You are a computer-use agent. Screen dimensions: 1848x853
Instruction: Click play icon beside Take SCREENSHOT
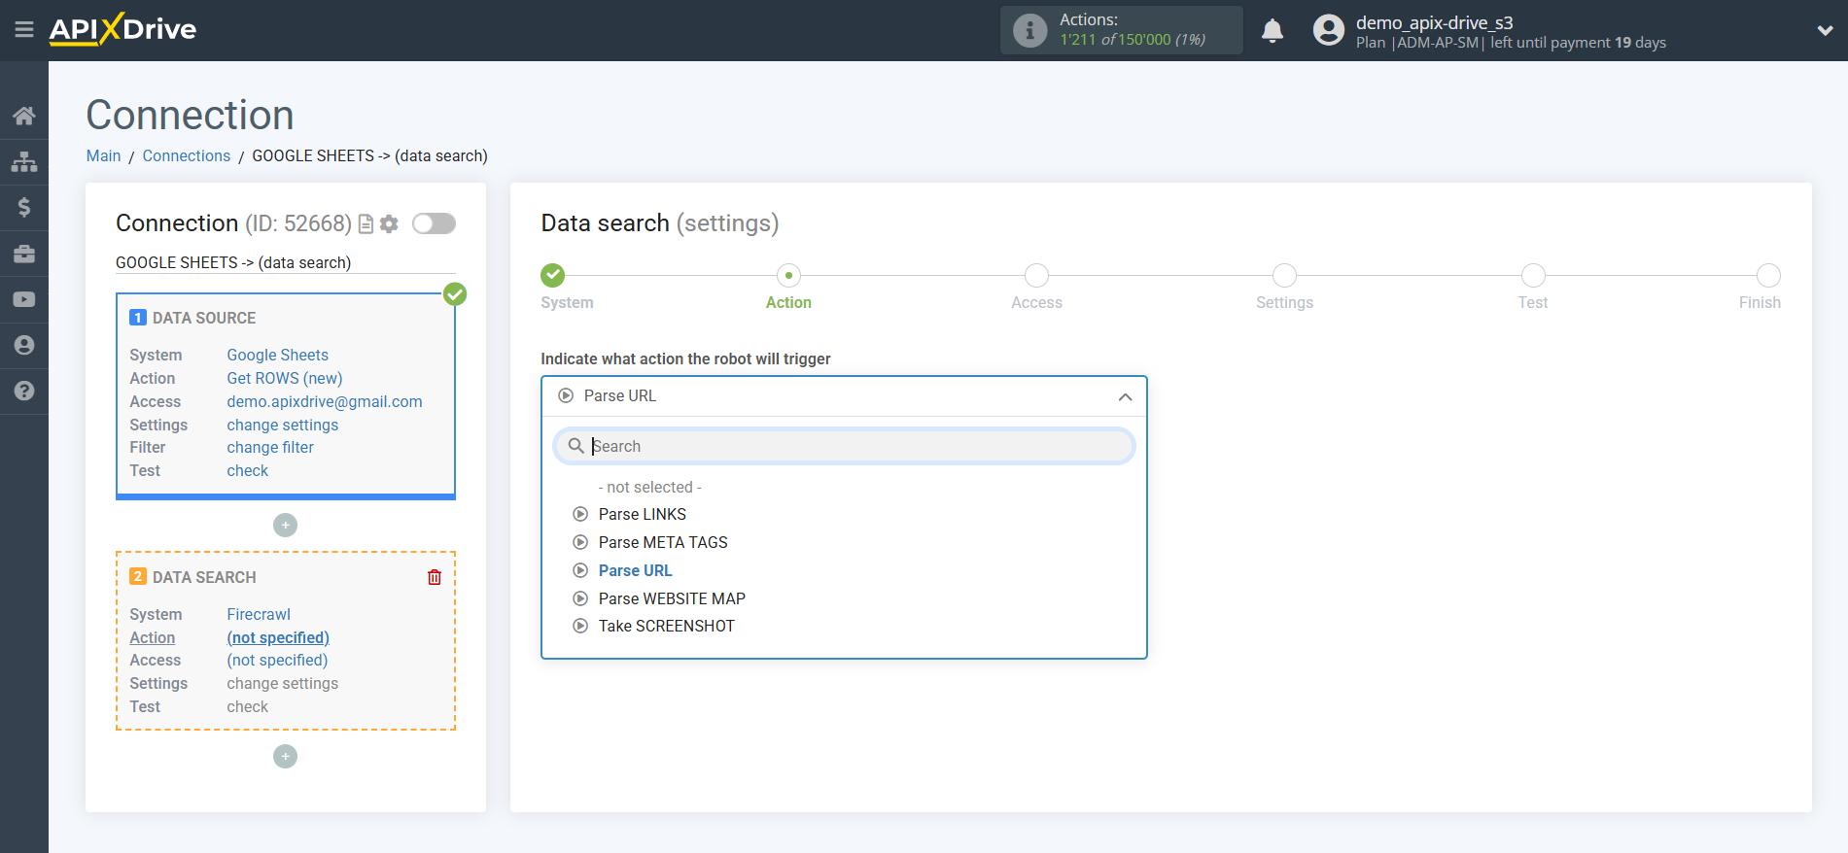point(580,626)
